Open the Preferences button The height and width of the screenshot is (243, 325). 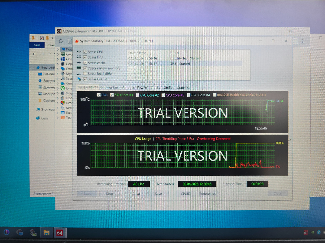pyautogui.click(x=208, y=194)
